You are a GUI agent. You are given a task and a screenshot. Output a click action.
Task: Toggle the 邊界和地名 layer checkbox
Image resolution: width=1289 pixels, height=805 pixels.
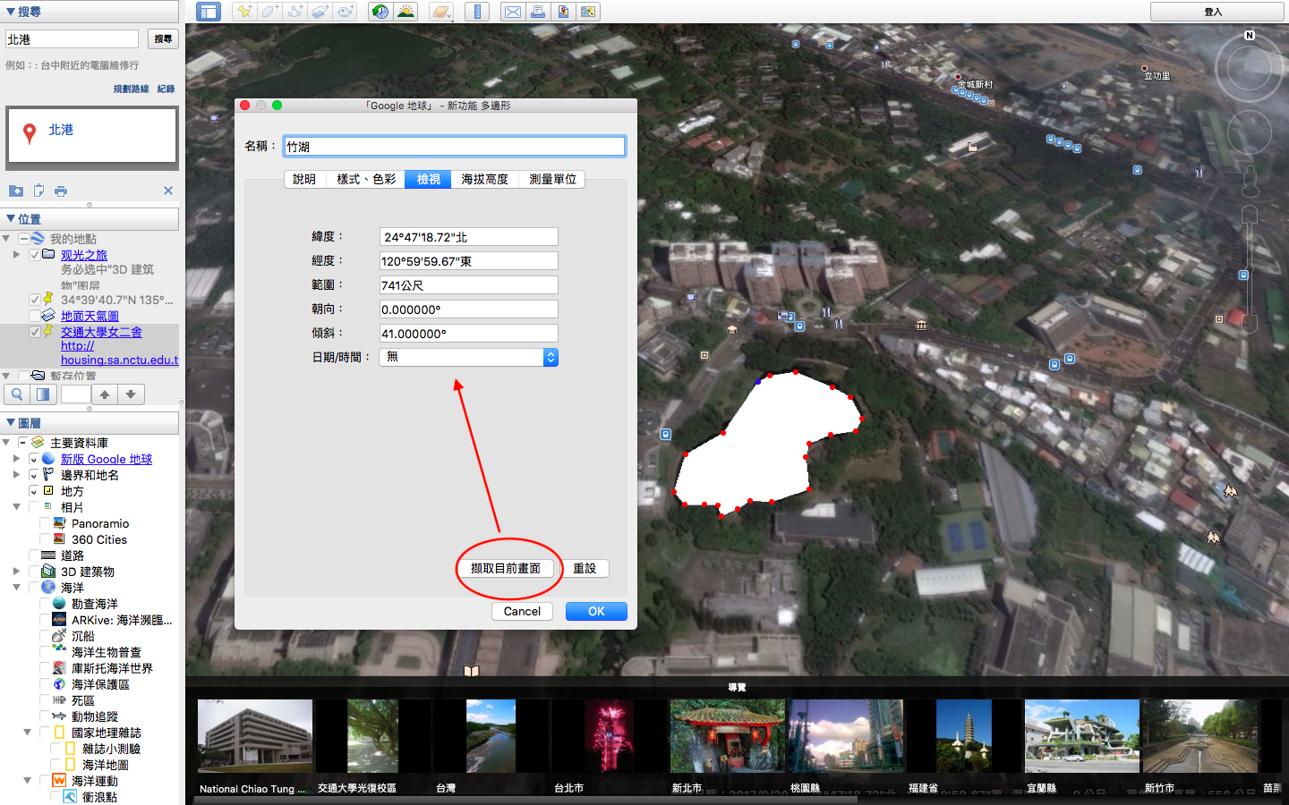34,475
